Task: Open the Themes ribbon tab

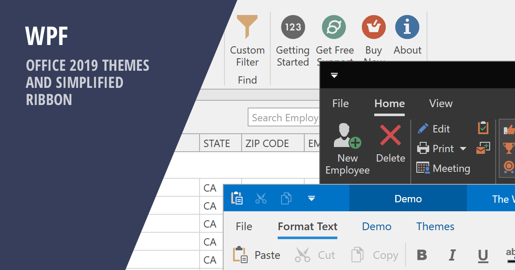Action: [435, 226]
